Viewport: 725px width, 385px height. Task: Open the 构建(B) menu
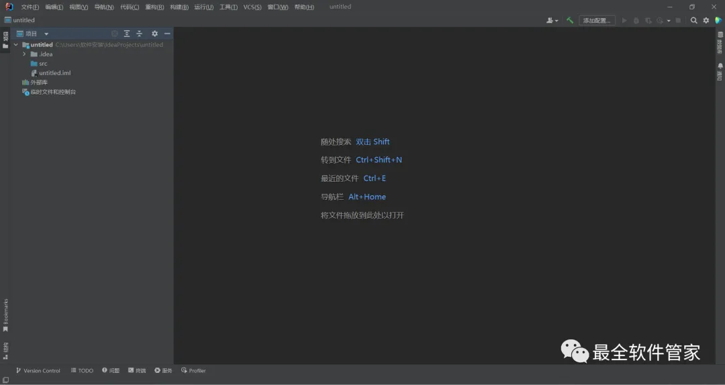pyautogui.click(x=179, y=7)
